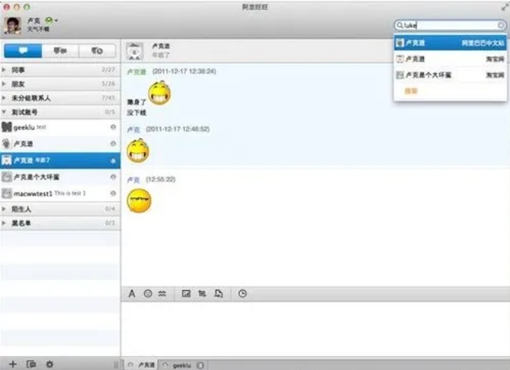
Task: Click the badge icon on geeklu tab
Action: (200, 365)
